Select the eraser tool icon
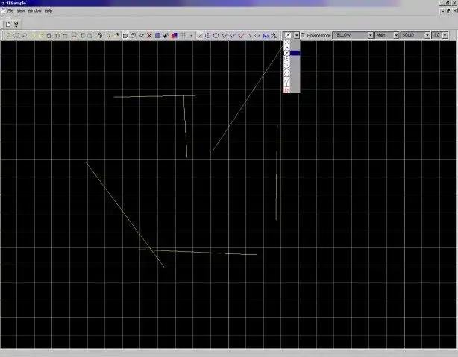 tap(142, 36)
